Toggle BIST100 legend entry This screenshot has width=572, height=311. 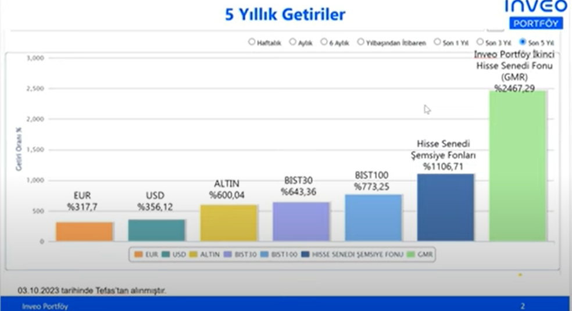(279, 255)
